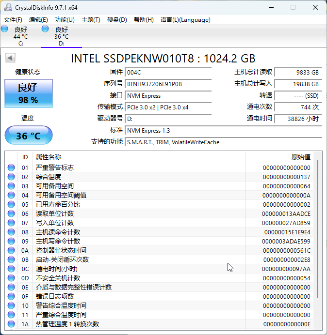
Task: Open the 语言(L)(Language) menu
Action: (x=185, y=20)
